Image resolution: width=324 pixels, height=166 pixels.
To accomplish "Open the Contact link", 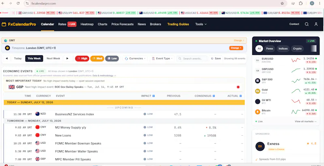I will 294,24.
